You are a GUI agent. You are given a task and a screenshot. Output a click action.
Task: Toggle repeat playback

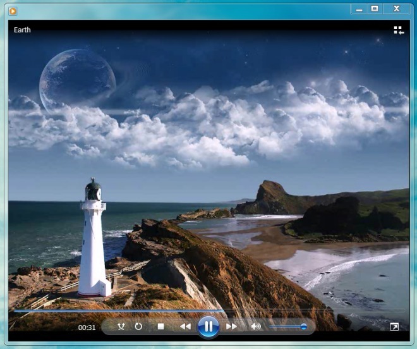tap(138, 326)
